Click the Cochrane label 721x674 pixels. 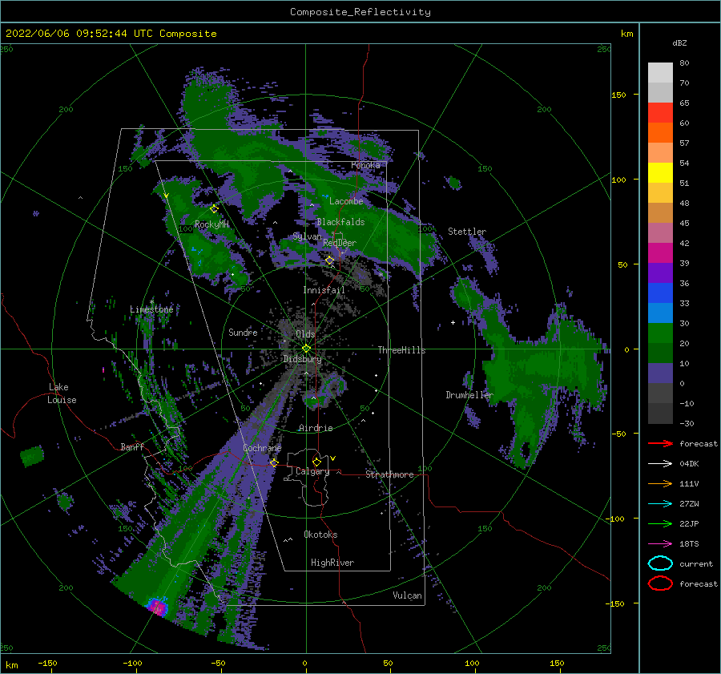[262, 448]
